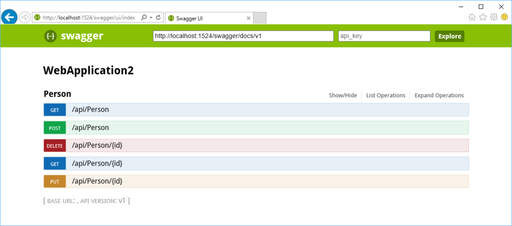Click the WebApplication2 title text
Image resolution: width=512 pixels, height=226 pixels.
[88, 71]
